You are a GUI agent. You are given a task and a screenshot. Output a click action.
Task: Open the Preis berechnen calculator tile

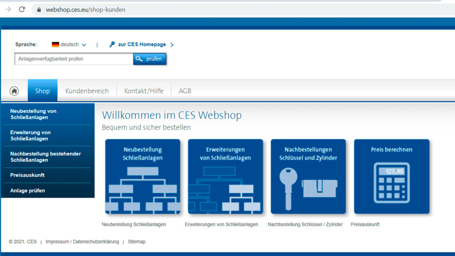point(391,176)
